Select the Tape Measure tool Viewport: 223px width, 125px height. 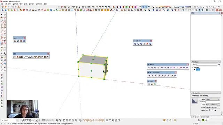[x=2, y=47]
